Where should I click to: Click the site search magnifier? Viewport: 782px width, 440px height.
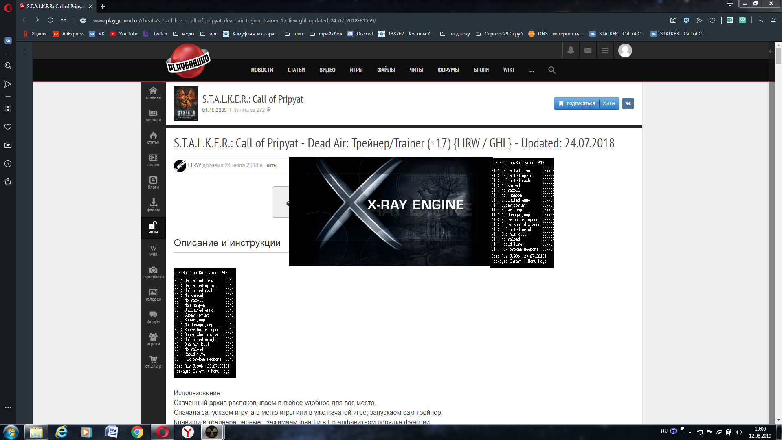[552, 70]
